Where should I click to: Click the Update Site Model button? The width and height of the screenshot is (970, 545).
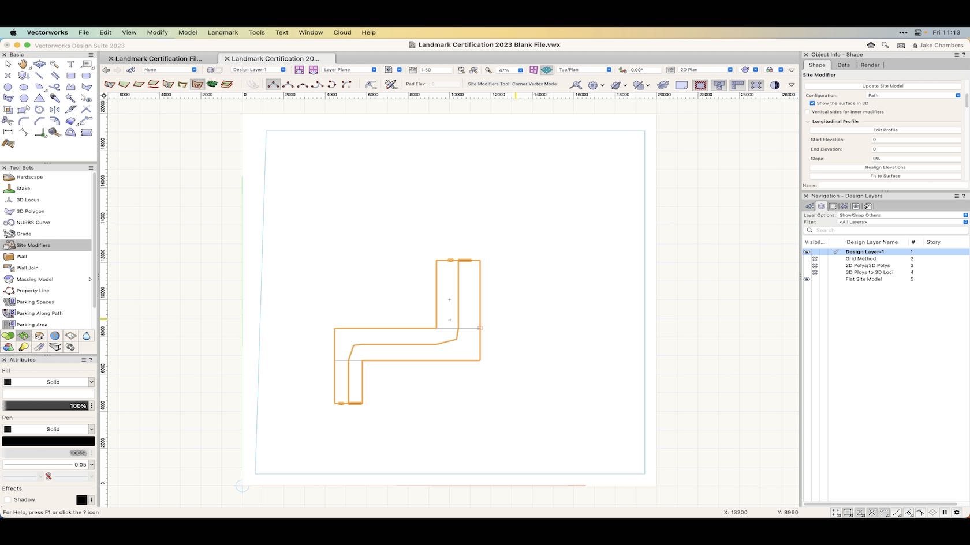coord(885,85)
